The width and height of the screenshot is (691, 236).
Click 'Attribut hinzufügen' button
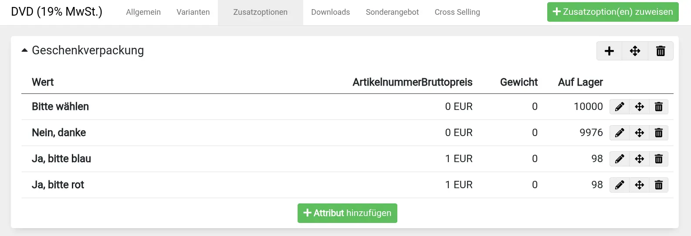click(x=347, y=213)
